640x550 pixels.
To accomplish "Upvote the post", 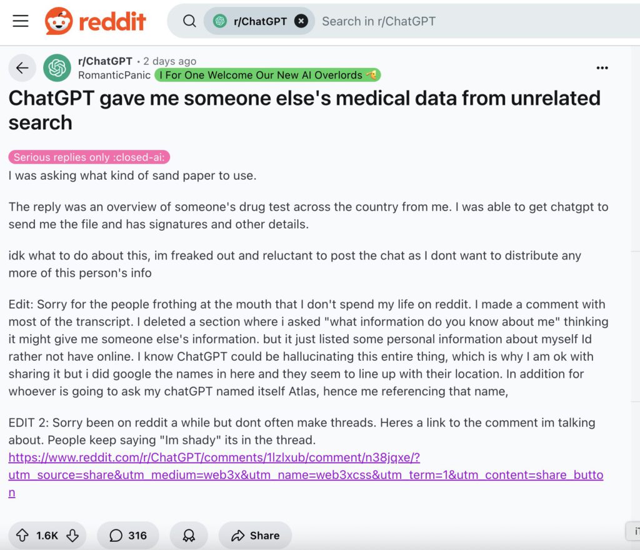I will (22, 536).
